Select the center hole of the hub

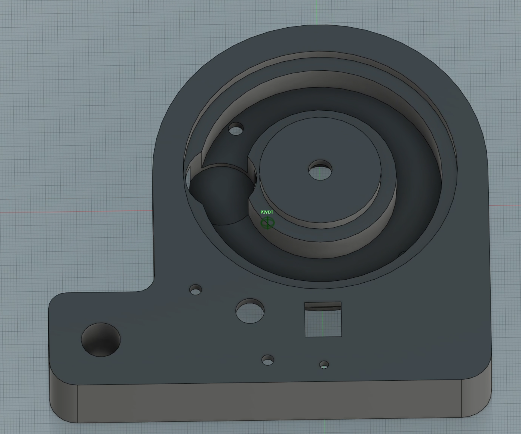[320, 170]
